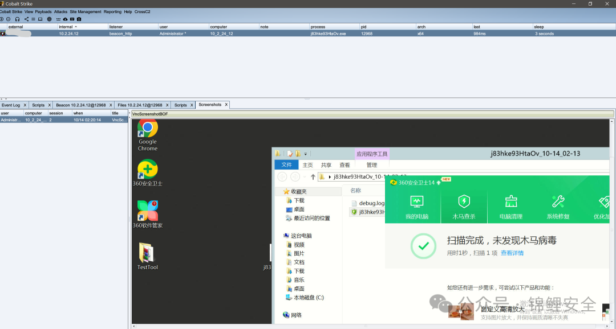Close the Screenshots tab
Viewport: 616px width, 329px height.
[x=226, y=105]
